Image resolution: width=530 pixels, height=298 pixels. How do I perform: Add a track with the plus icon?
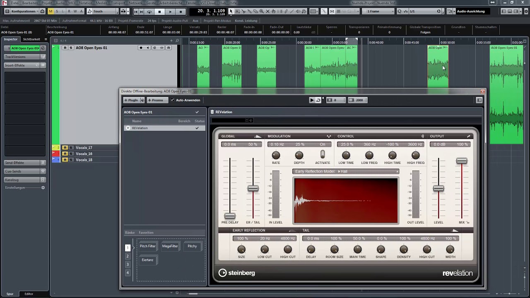171,41
